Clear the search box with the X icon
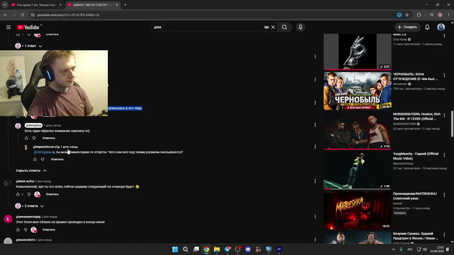The width and height of the screenshot is (454, 255). (273, 27)
